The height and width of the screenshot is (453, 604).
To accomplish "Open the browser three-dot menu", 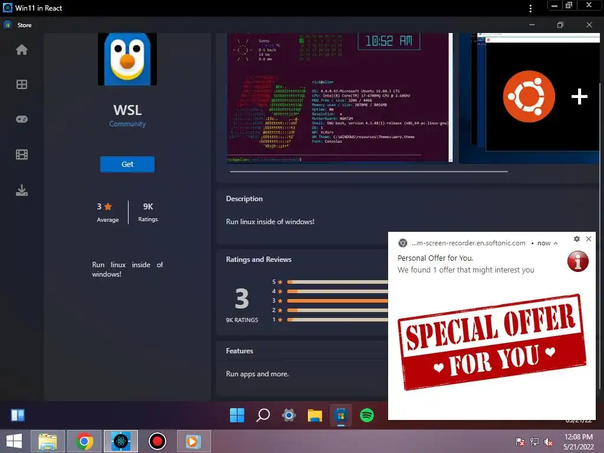I will tap(530, 8).
